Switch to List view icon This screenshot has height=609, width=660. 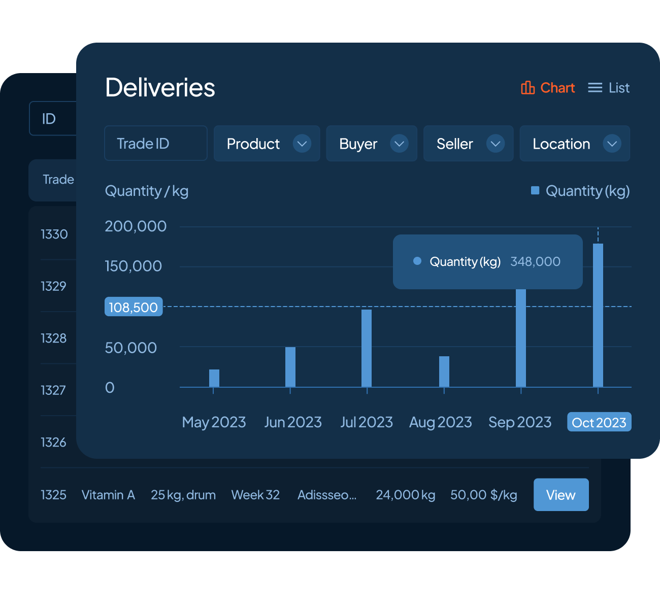(x=594, y=88)
